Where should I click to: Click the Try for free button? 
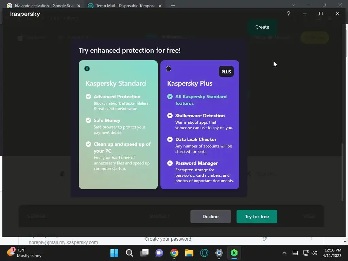(x=257, y=216)
